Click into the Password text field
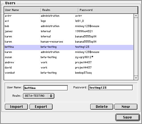 click(111, 87)
